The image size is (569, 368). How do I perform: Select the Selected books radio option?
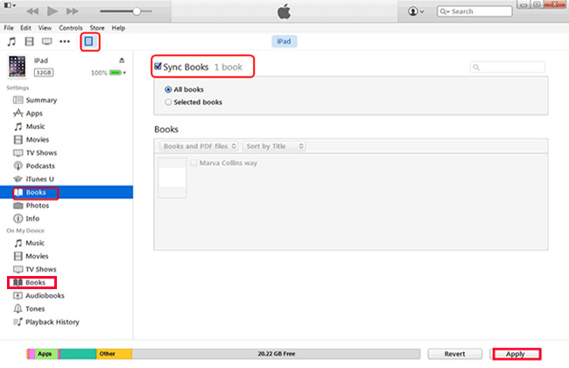168,103
